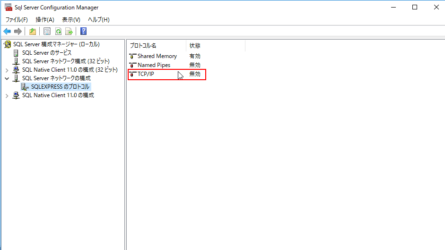Viewport: 445px width, 250px height.
Task: Expand the SQL Native Client 11.0 の構成 node
Action: pos(7,95)
